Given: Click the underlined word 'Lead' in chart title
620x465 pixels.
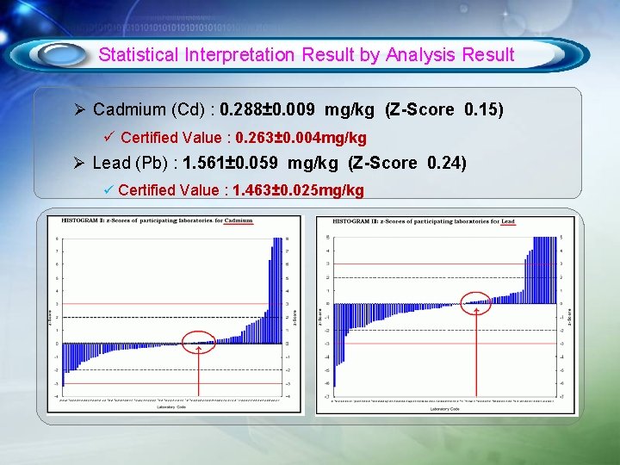Looking at the screenshot, I should tap(508, 221).
